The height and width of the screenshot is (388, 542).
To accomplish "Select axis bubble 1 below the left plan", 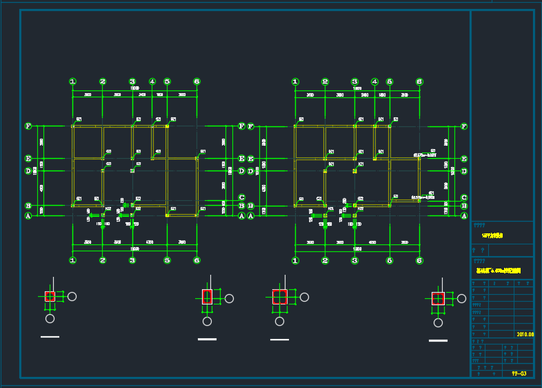I will [72, 260].
